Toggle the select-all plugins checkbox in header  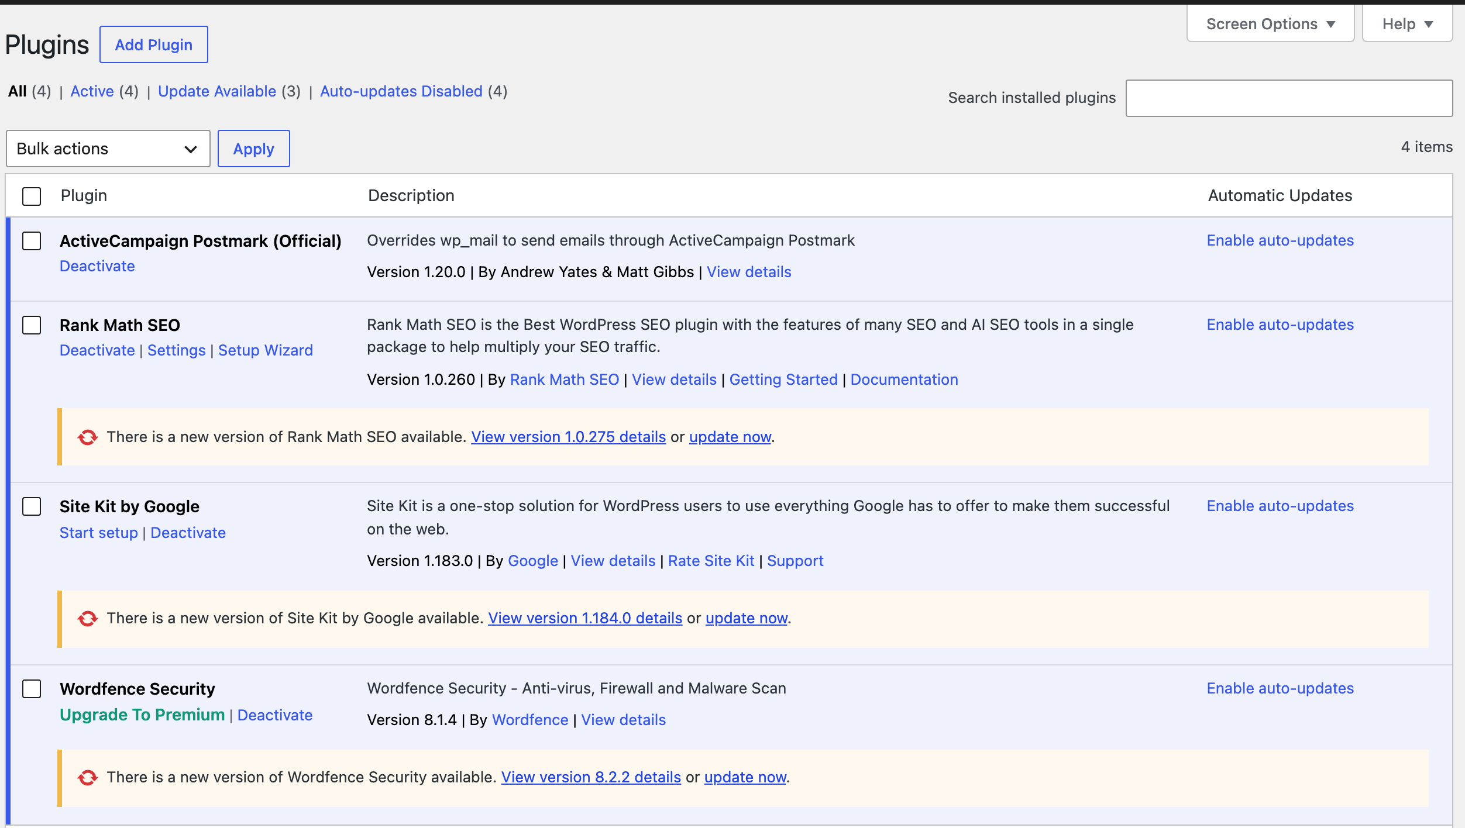[x=32, y=196]
